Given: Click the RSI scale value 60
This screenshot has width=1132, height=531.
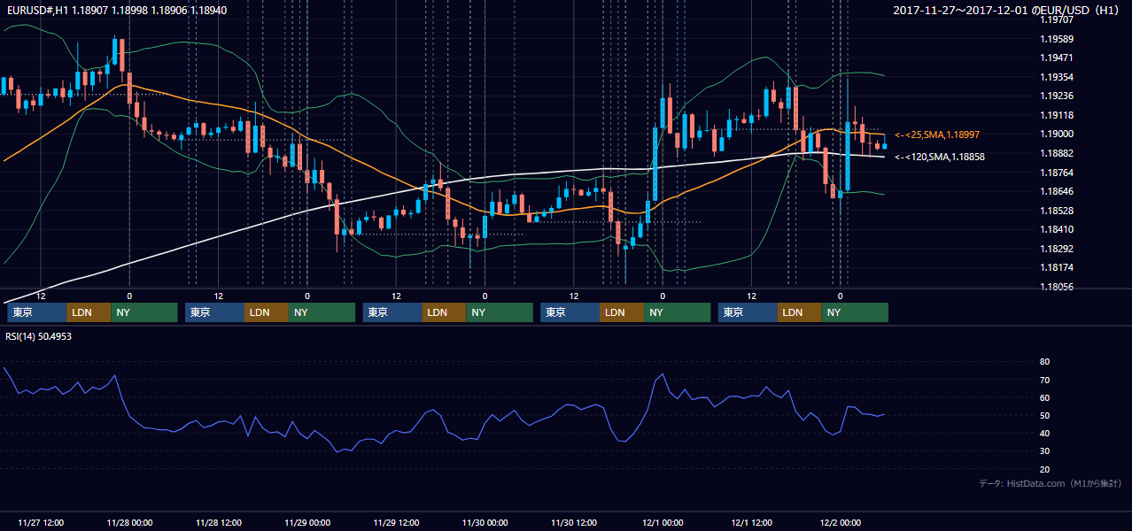Looking at the screenshot, I should coord(1044,397).
